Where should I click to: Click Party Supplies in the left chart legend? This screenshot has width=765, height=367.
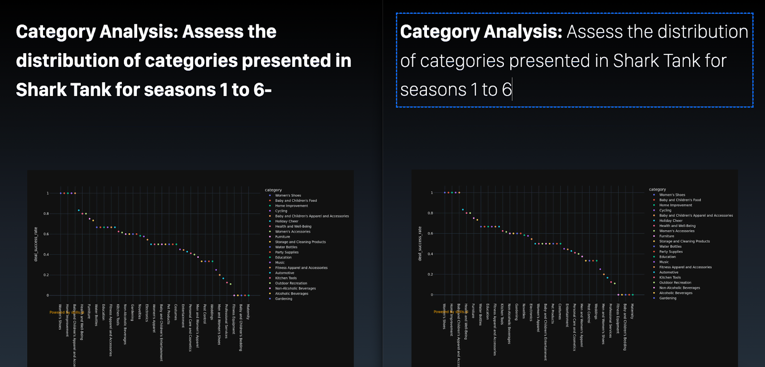point(287,252)
